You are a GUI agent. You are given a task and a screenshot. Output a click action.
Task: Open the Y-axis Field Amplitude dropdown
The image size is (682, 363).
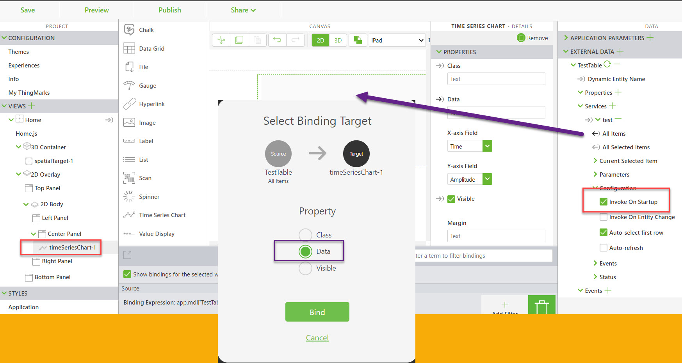[487, 179]
